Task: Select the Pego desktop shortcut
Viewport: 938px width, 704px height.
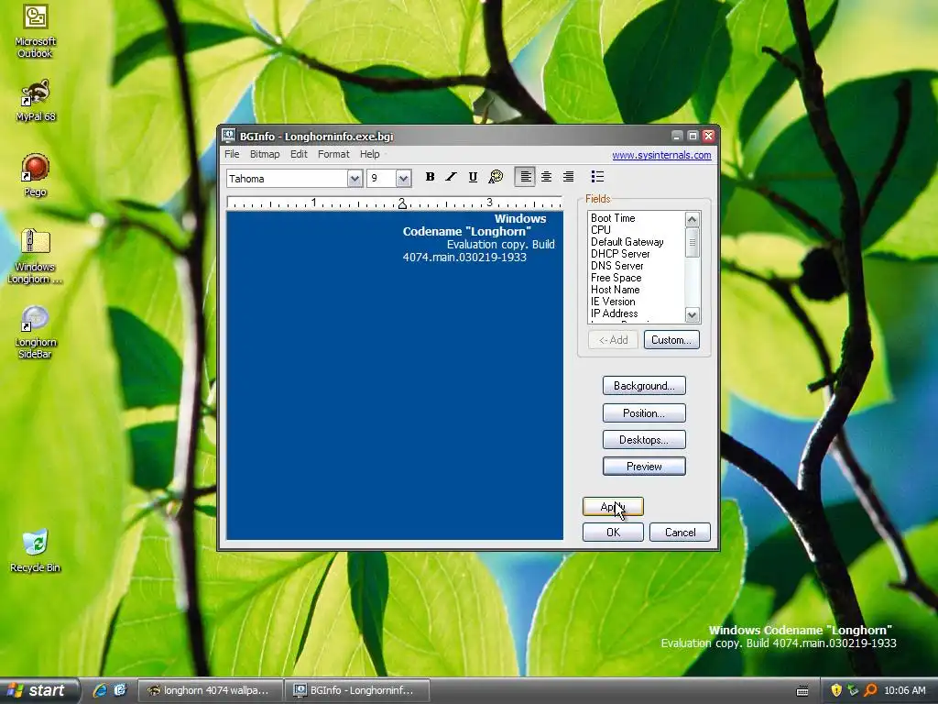Action: tap(36, 175)
